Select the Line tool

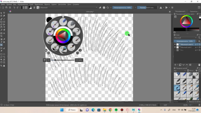[x=4, y=19]
